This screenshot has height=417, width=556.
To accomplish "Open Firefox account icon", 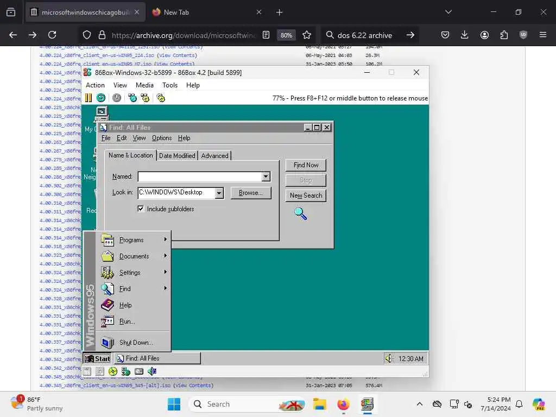I will (x=484, y=35).
